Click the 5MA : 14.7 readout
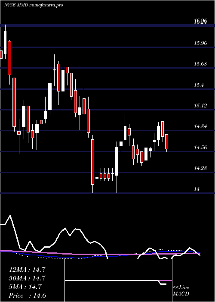The height and width of the screenshot is (302, 215). tap(25, 287)
